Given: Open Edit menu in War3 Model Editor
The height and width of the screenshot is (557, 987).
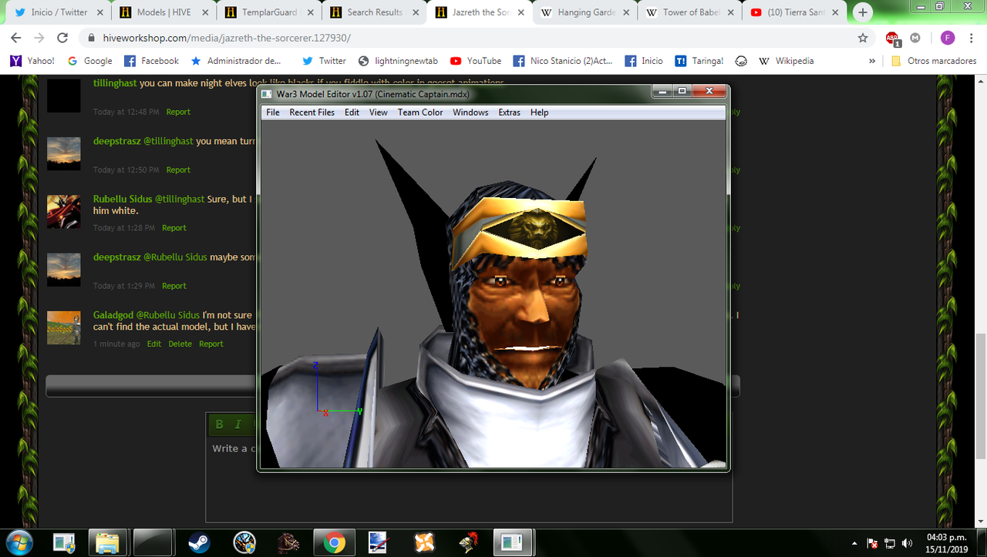Looking at the screenshot, I should [352, 112].
